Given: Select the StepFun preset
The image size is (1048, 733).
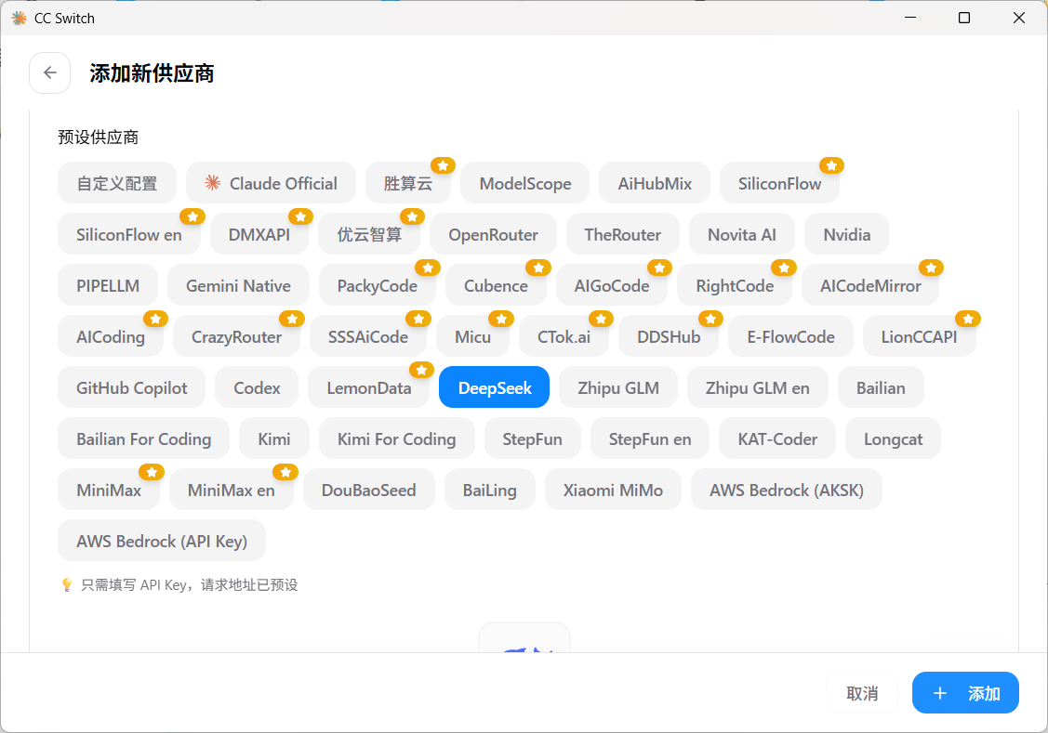Looking at the screenshot, I should click(x=532, y=438).
